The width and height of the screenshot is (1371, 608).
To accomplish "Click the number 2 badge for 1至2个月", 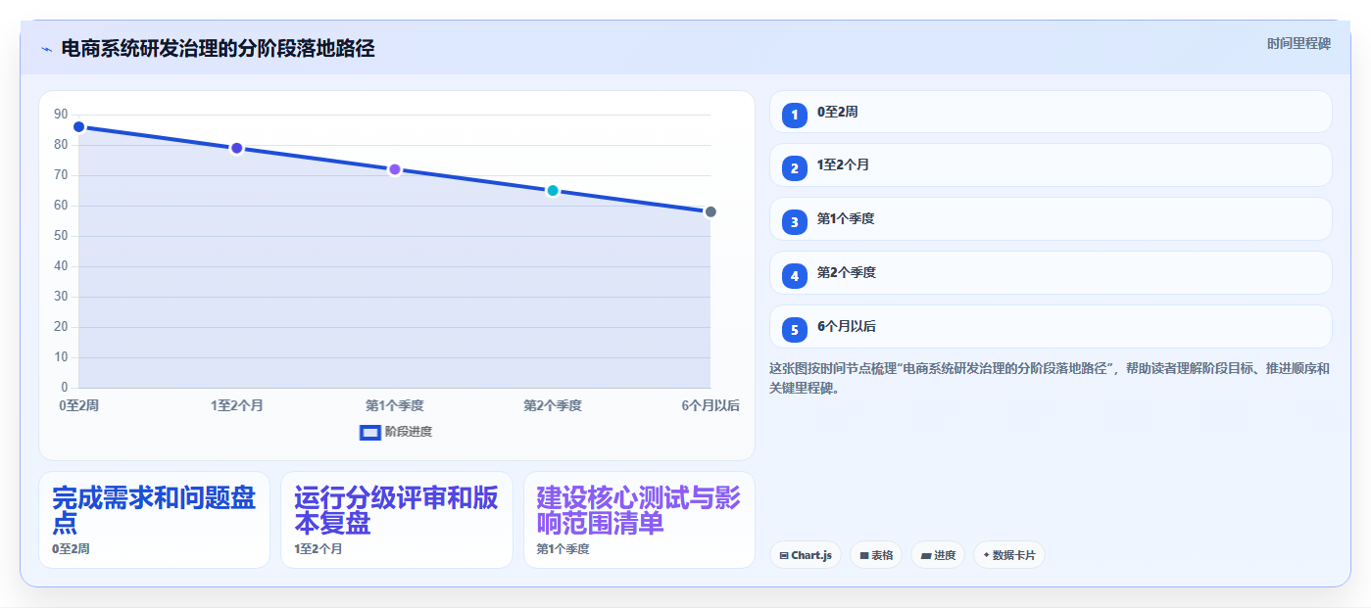I will click(x=795, y=168).
